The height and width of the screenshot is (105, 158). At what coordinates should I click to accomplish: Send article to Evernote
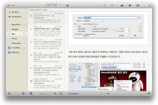pos(130,5)
